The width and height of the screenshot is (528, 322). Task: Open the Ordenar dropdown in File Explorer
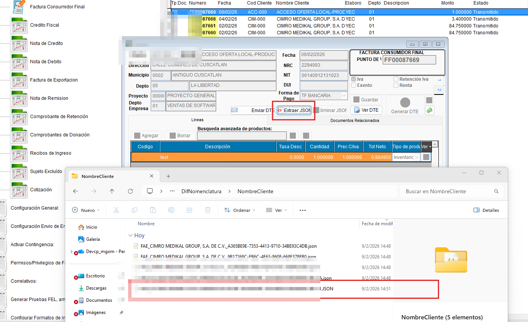click(x=240, y=210)
